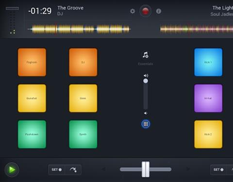
Task: Seek in the right deck waveform
Action: (x=197, y=29)
